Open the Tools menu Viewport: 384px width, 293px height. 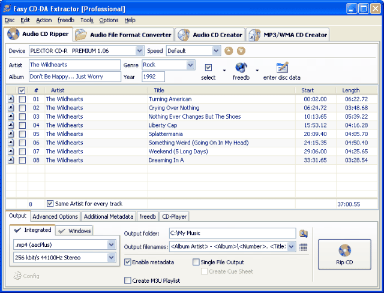pyautogui.click(x=87, y=20)
